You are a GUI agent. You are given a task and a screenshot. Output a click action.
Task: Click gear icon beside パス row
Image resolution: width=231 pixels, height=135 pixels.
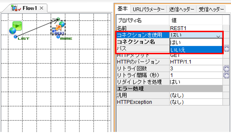pos(227,48)
